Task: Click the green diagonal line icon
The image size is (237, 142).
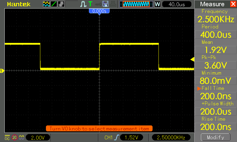Action: (x=54, y=4)
